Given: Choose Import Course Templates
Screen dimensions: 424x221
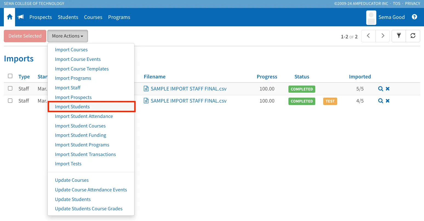Looking at the screenshot, I should tap(82, 69).
